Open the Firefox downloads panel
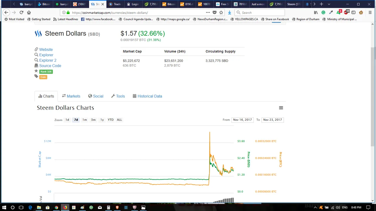The width and height of the screenshot is (376, 211). 229,13
